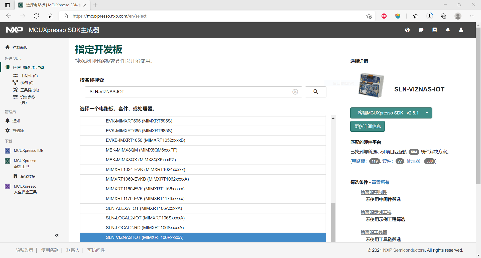Click NXP Semiconductors footer link
The height and width of the screenshot is (258, 481).
point(404,250)
